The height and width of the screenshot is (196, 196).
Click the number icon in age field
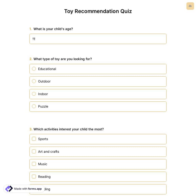(34, 39)
